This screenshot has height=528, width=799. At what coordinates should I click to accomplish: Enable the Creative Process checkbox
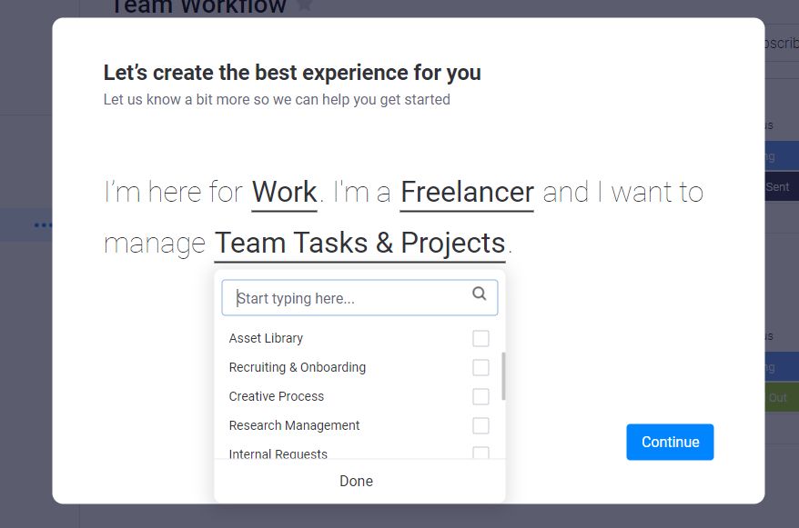(480, 395)
